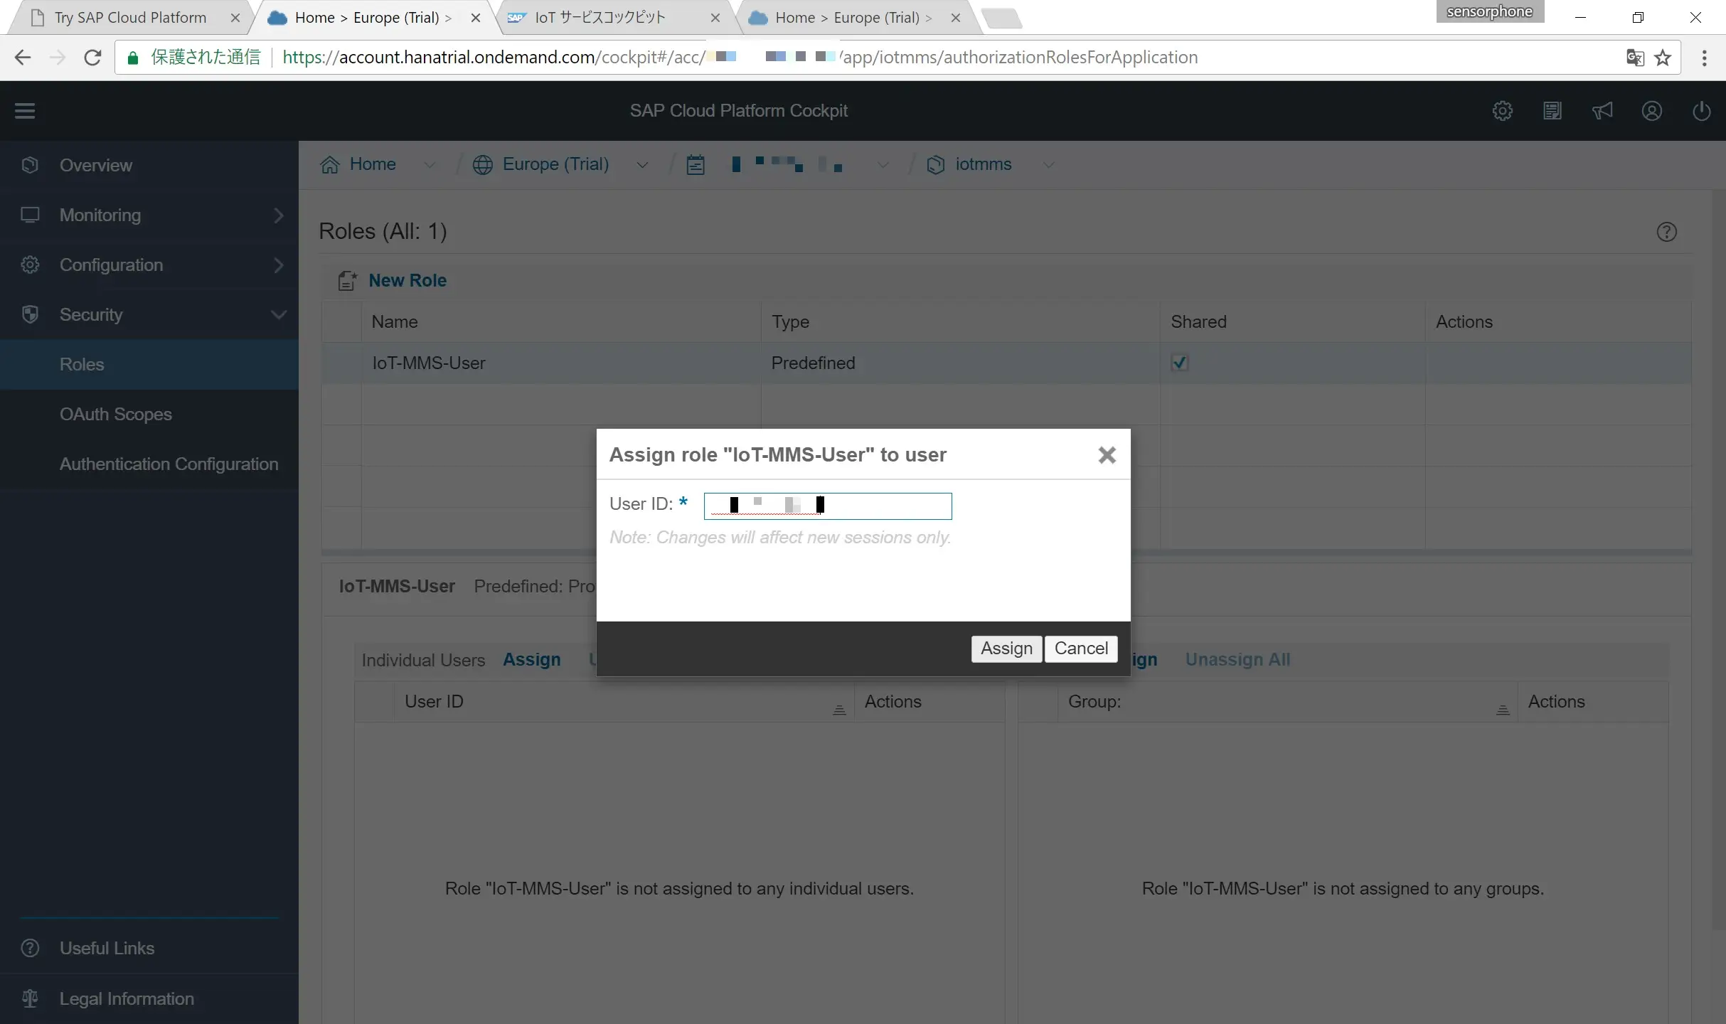
Task: Expand the Monitoring submenu chevron
Action: point(279,215)
